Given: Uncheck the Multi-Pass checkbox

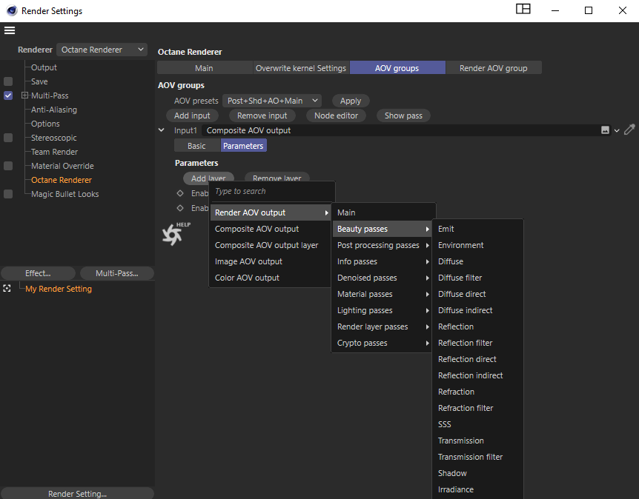Looking at the screenshot, I should tap(8, 96).
